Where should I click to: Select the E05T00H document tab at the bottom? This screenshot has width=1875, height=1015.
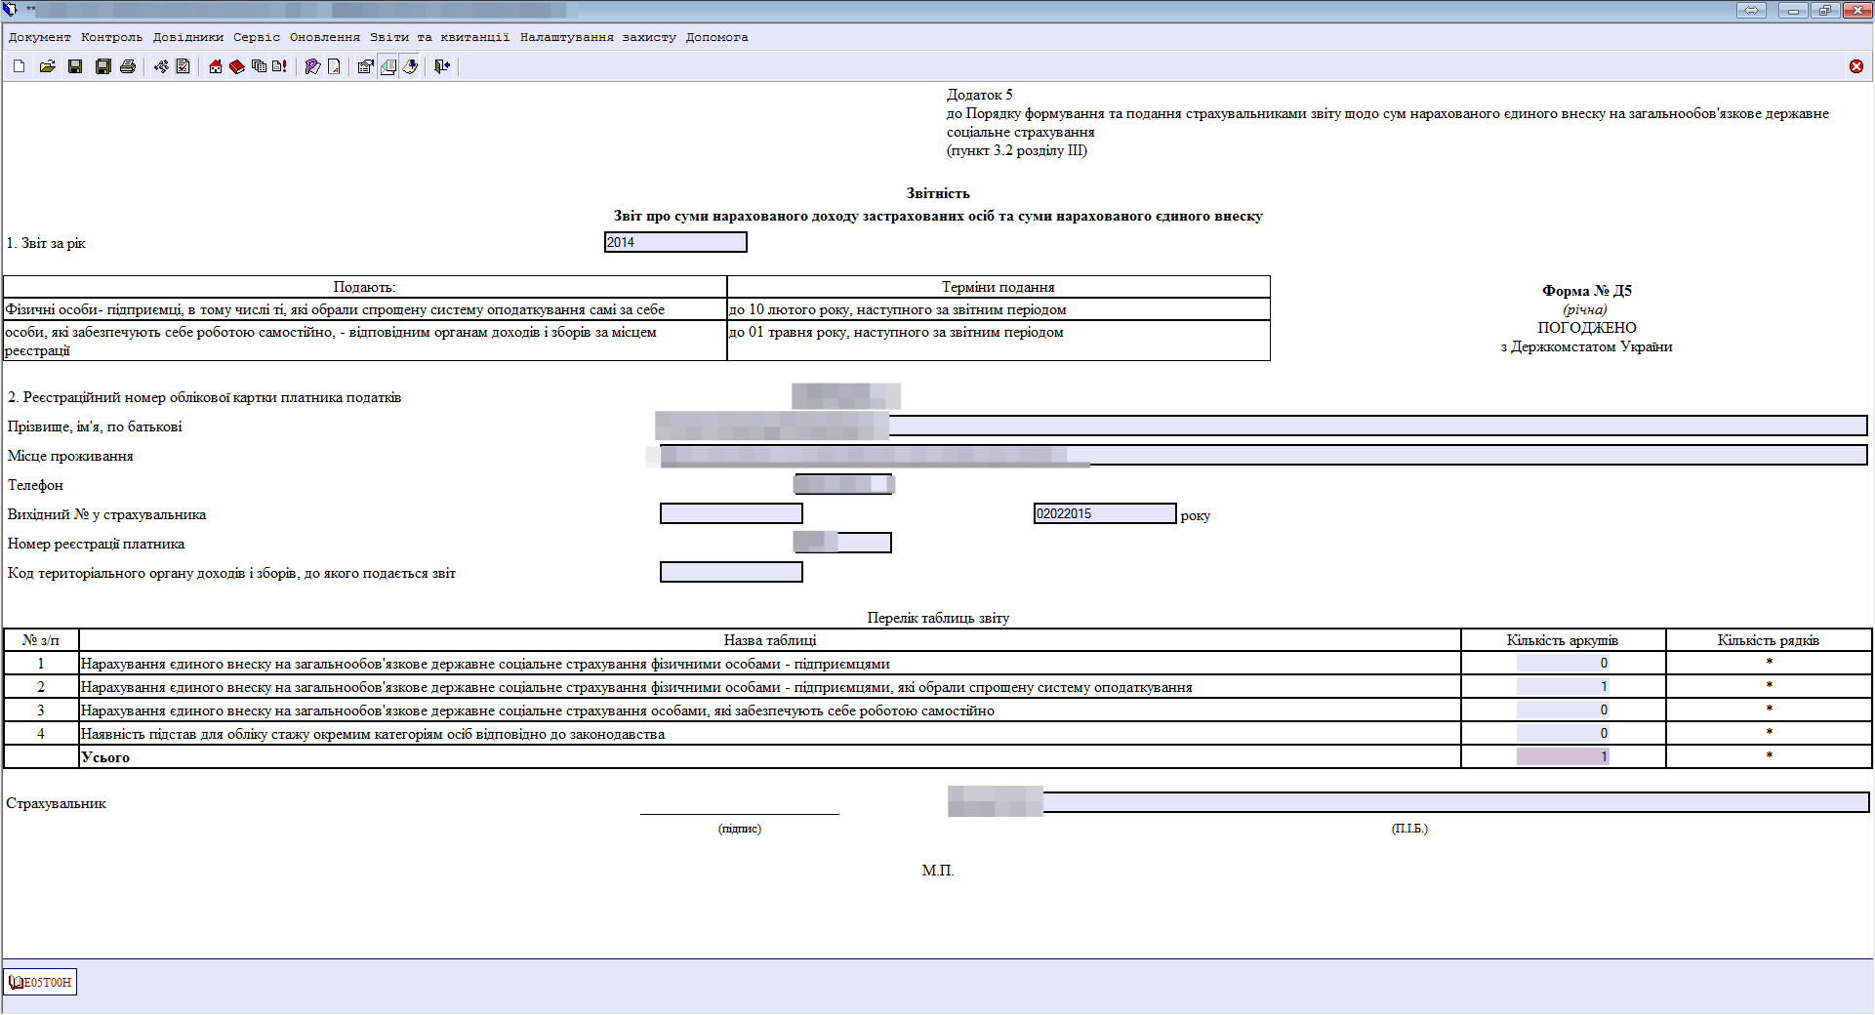tap(41, 982)
